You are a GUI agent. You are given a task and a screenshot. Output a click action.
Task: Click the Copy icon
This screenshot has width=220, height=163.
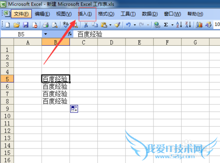[x=95, y=25]
